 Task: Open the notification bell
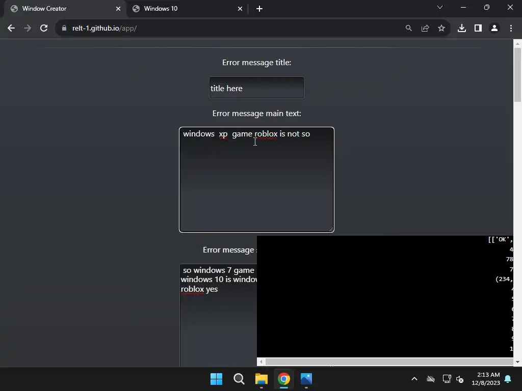[508, 379]
